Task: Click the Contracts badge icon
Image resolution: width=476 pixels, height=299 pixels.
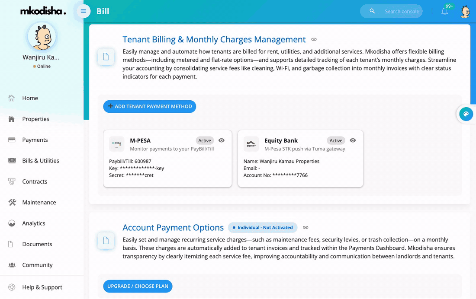Action: click(12, 181)
